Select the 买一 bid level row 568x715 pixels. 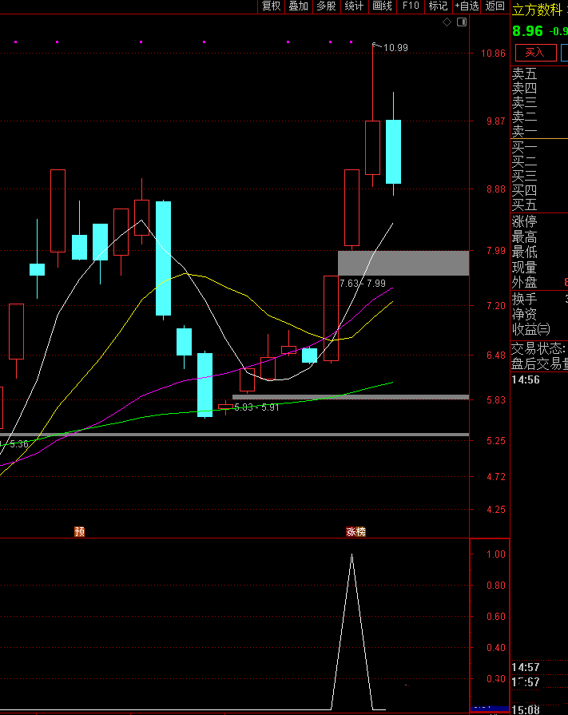pos(525,147)
